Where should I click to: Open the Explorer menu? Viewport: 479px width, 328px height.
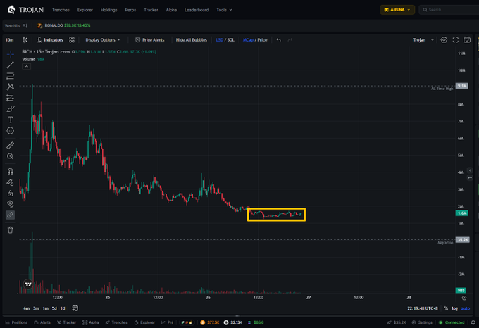coord(85,10)
